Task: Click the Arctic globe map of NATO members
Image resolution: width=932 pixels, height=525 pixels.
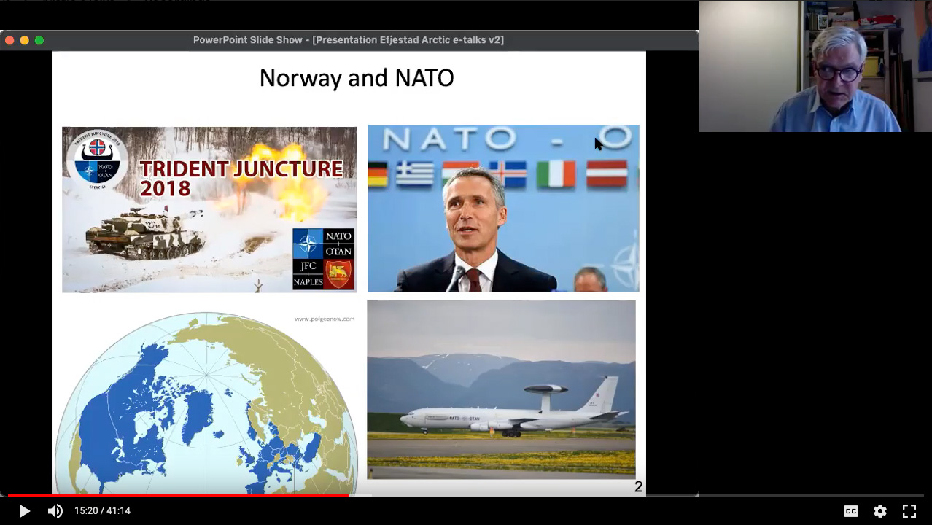Action: pyautogui.click(x=206, y=401)
